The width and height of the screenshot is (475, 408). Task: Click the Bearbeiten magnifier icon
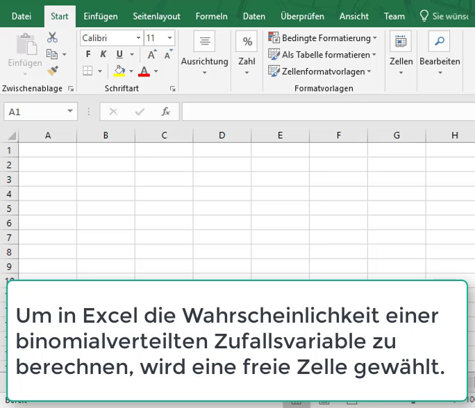pos(440,41)
